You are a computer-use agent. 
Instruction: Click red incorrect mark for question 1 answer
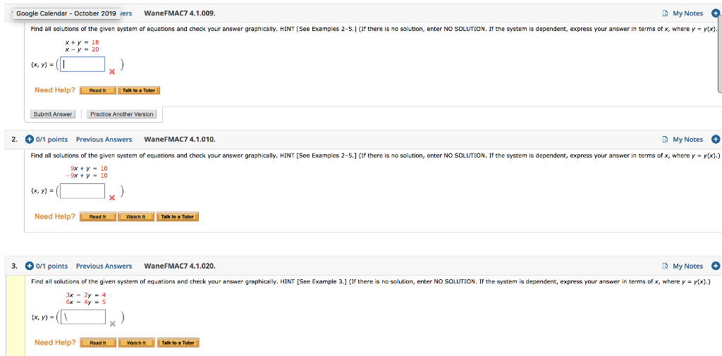coord(112,71)
